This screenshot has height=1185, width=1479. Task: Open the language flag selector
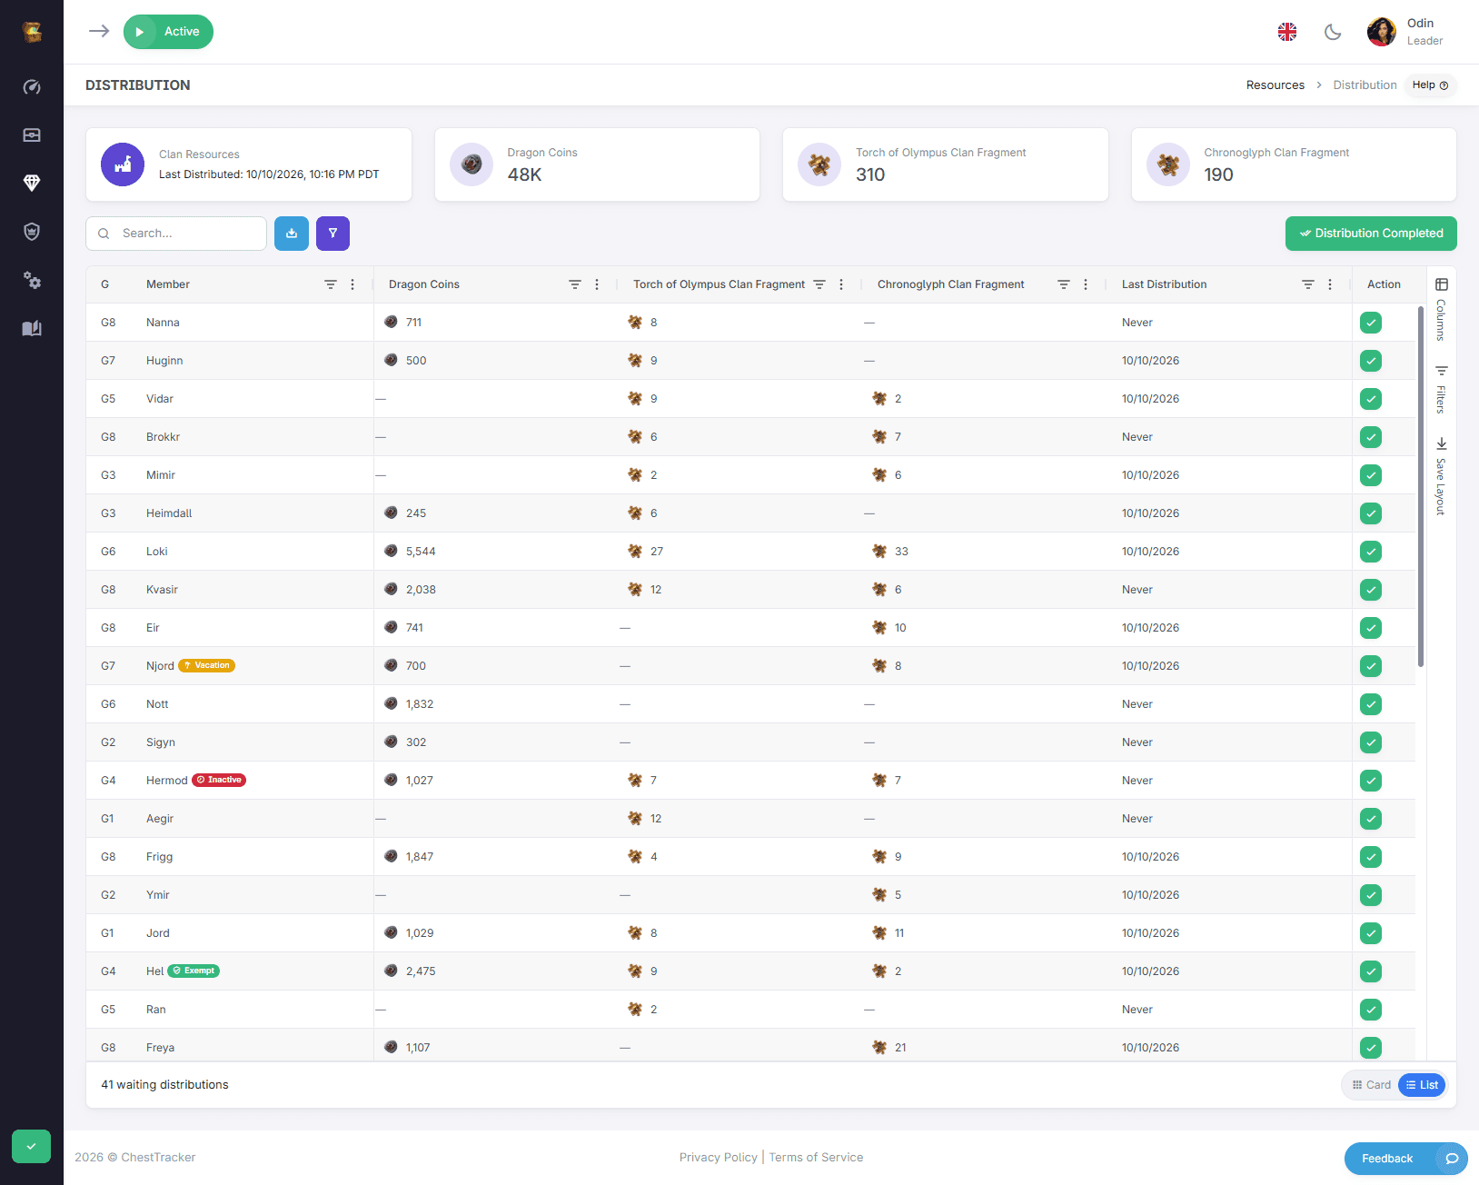pos(1287,32)
